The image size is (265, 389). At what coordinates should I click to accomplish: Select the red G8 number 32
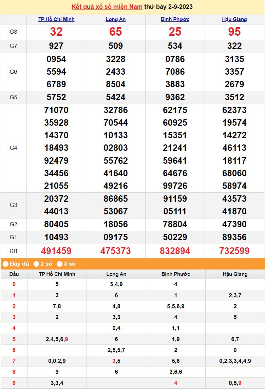click(x=56, y=32)
